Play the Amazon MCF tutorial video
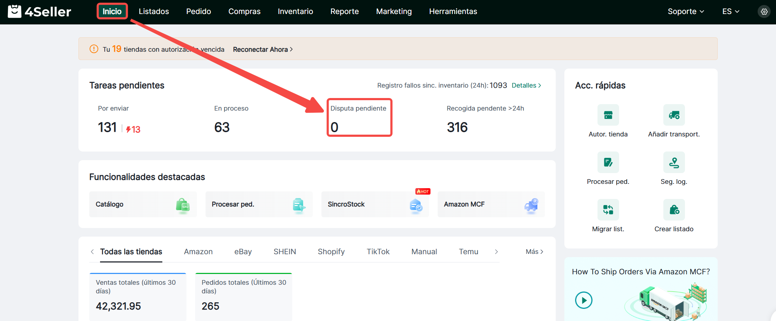Viewport: 776px width, 321px height. pyautogui.click(x=583, y=300)
